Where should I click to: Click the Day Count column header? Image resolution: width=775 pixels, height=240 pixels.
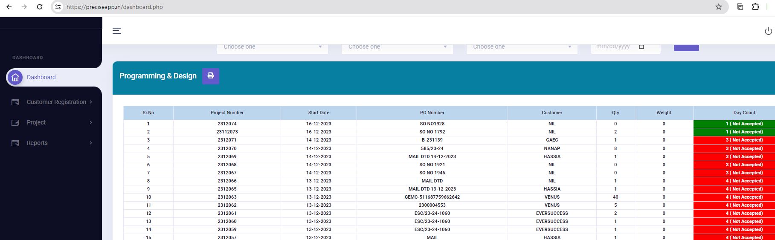click(744, 113)
